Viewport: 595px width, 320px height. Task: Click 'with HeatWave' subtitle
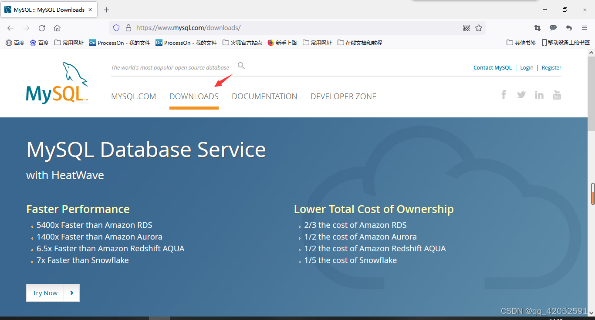click(65, 175)
